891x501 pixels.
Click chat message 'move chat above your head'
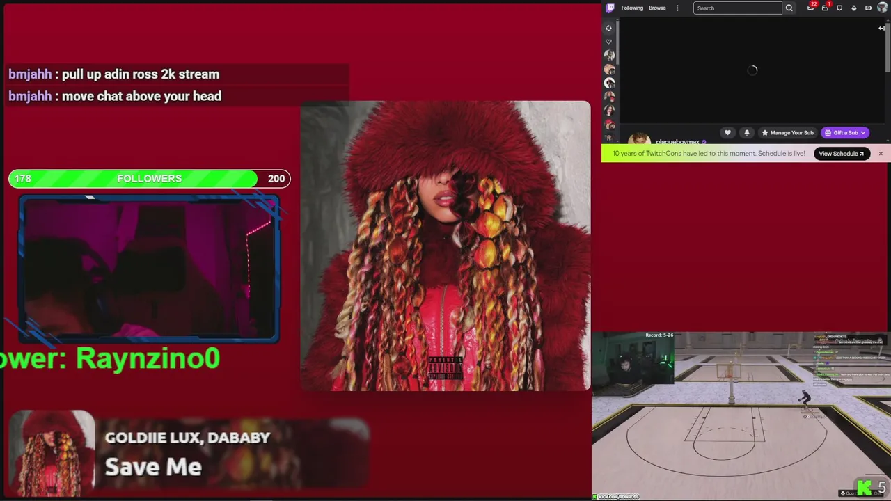115,96
